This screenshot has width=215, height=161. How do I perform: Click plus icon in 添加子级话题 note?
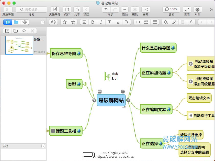191,64
